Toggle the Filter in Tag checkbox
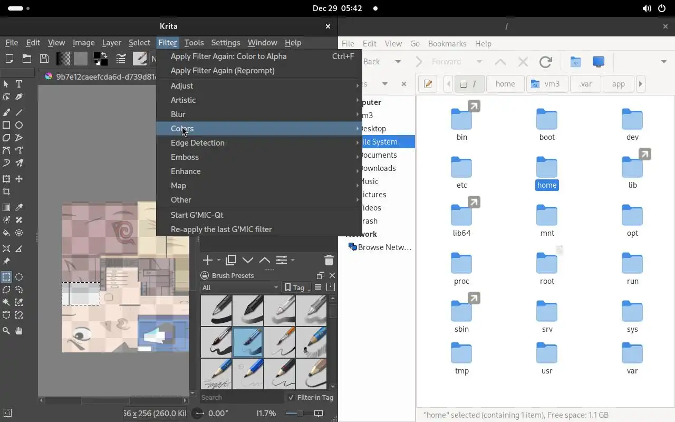Viewport: 675px width, 422px height. 291,397
